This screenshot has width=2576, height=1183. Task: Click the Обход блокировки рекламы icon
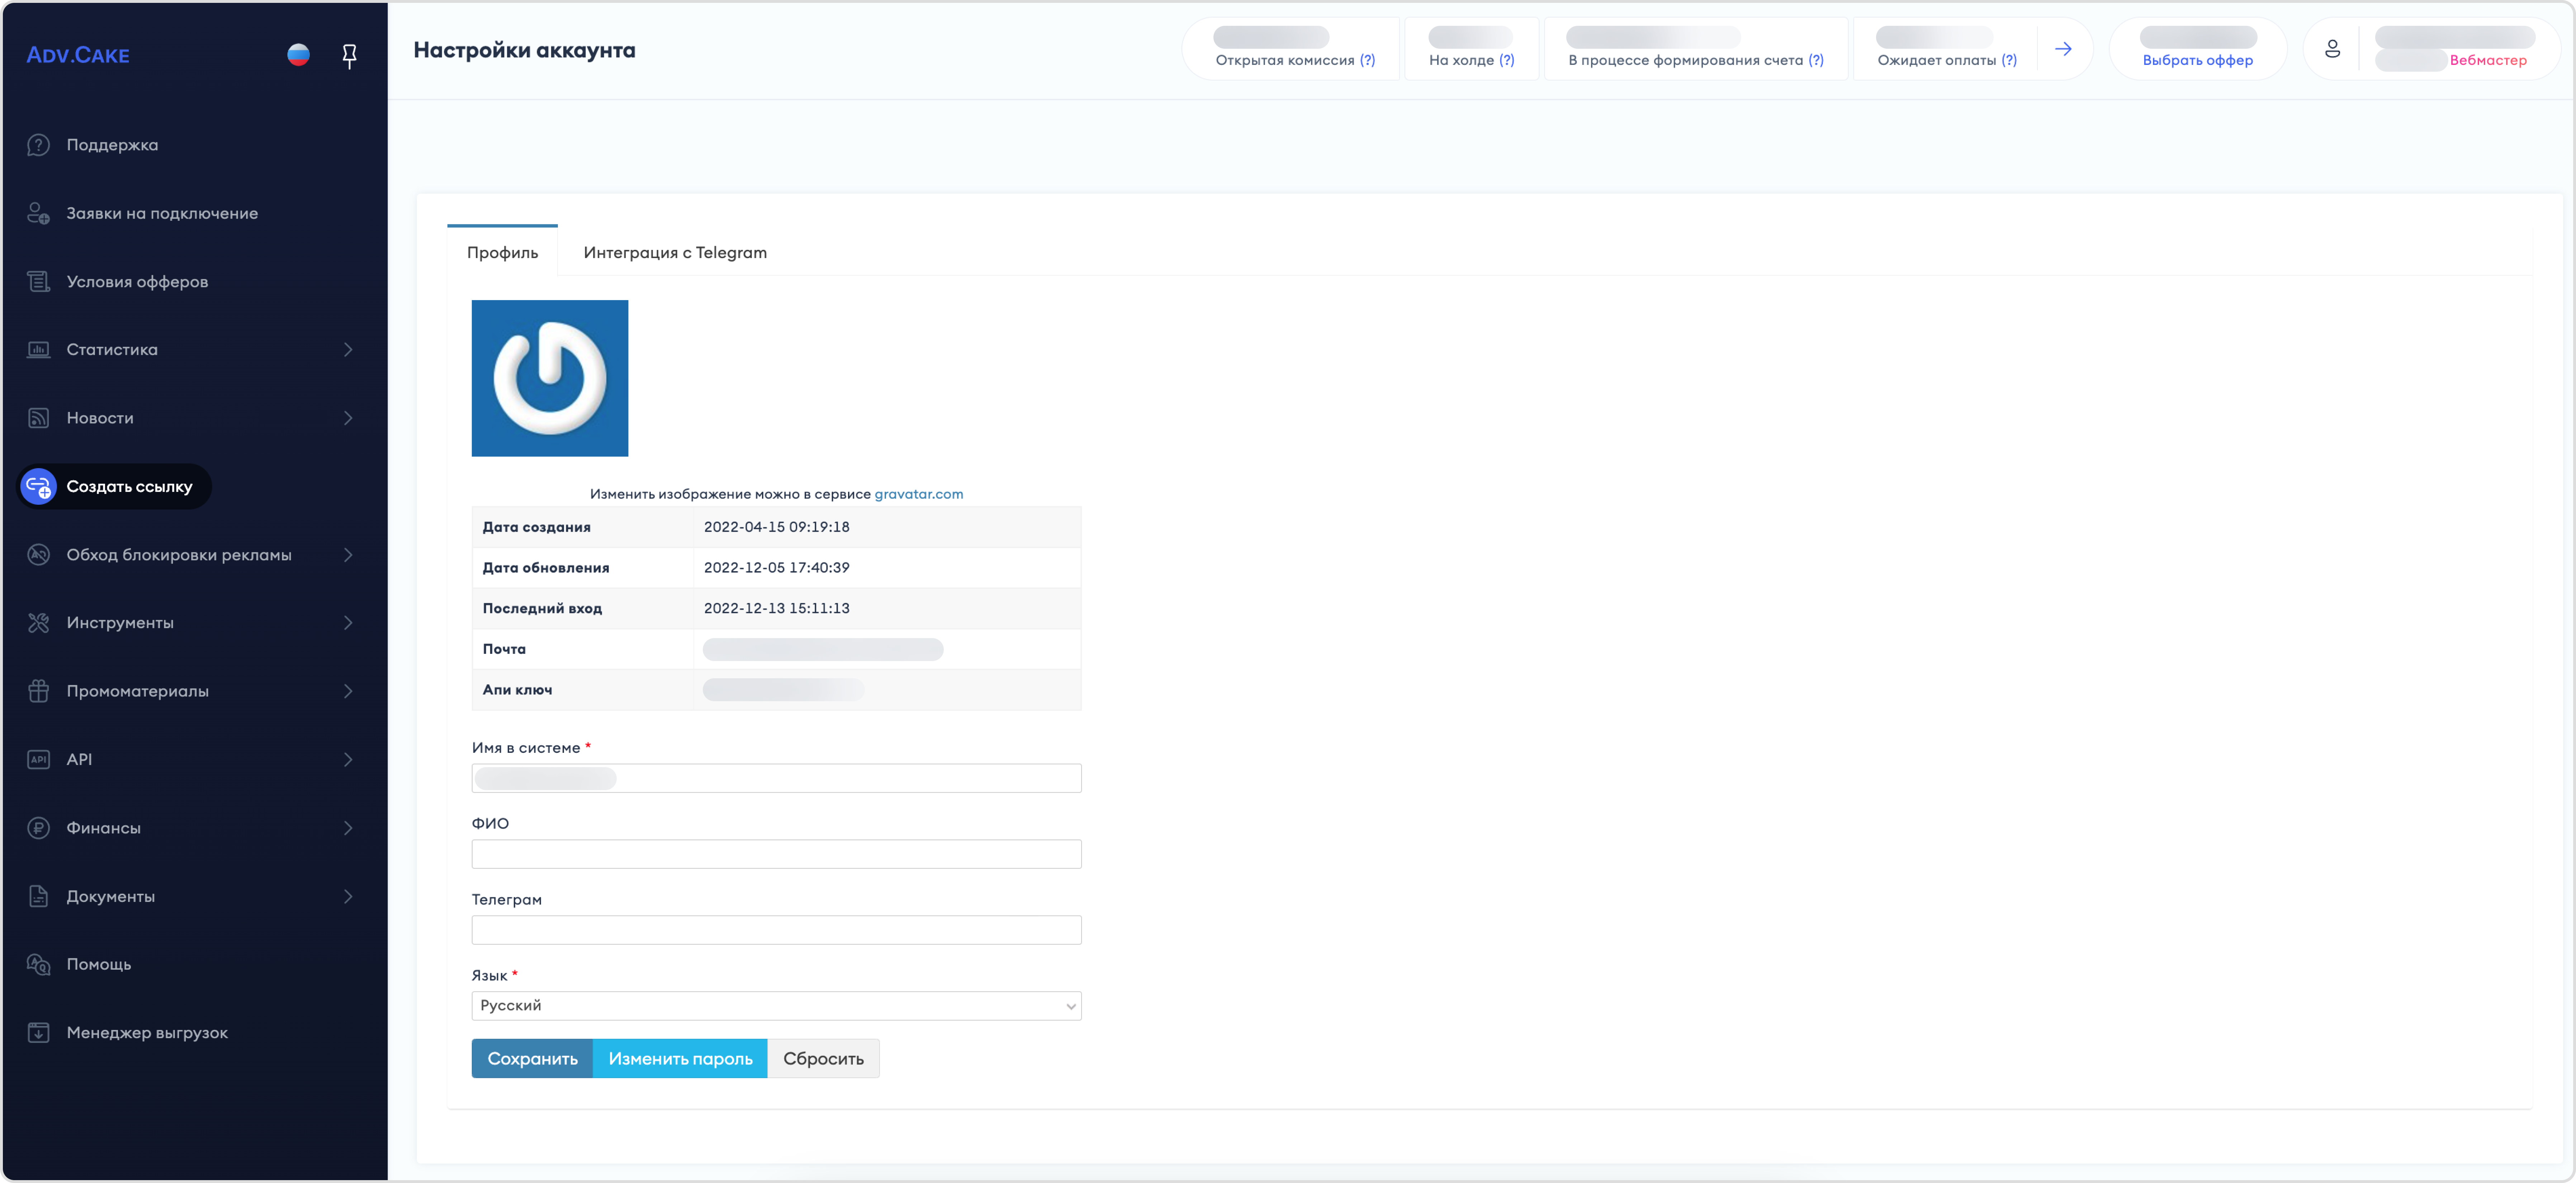[38, 555]
